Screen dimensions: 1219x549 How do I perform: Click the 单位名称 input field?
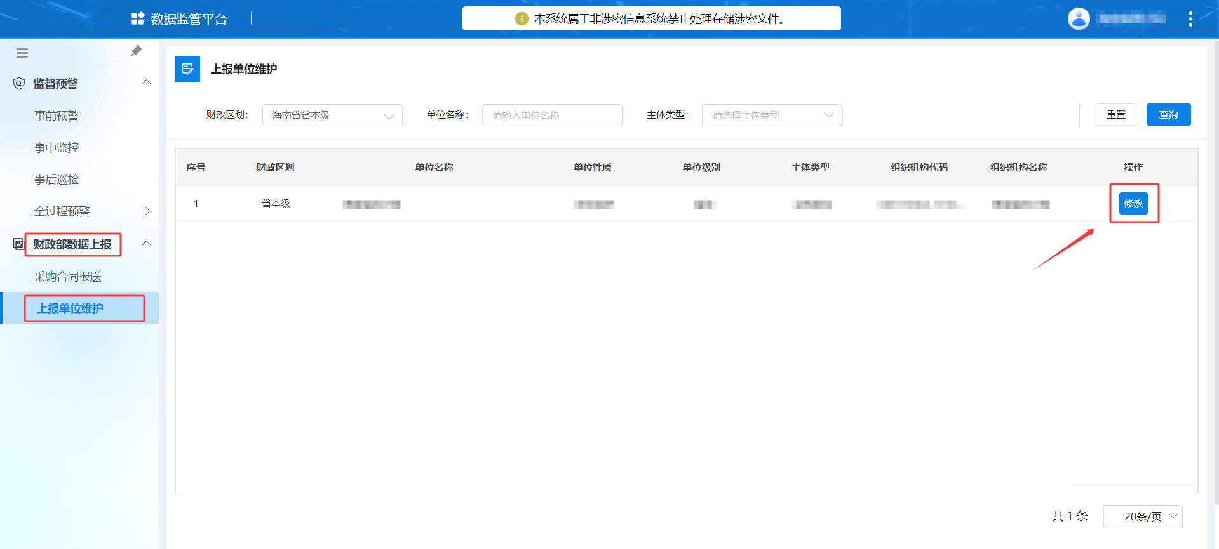551,116
